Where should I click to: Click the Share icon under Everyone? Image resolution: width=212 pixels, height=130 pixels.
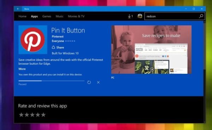(53, 47)
